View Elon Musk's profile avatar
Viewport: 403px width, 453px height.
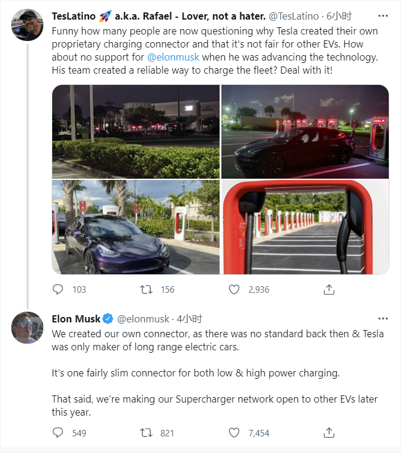point(27,327)
